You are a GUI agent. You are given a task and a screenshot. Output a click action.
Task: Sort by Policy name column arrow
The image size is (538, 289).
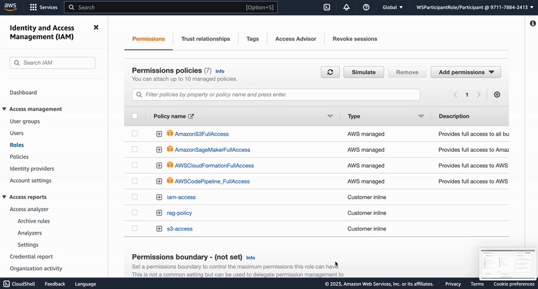tap(330, 116)
